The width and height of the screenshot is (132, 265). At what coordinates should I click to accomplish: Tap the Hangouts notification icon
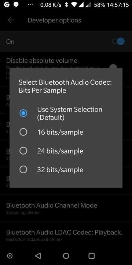[x=16, y=5]
